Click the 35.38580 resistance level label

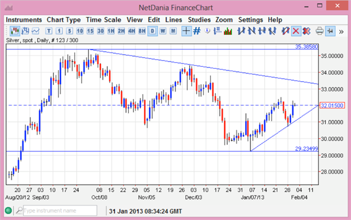tap(306, 46)
